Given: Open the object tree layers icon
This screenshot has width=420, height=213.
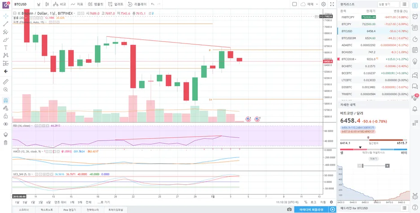Looking at the screenshot, I should tap(6, 135).
